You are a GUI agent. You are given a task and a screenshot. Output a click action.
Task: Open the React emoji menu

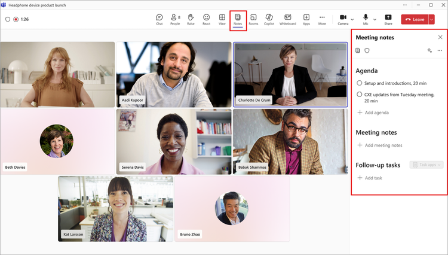[206, 20]
